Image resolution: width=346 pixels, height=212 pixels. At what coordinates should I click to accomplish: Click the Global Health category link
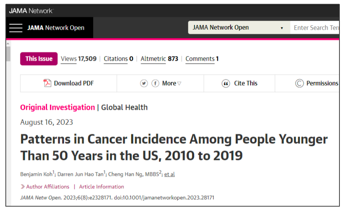click(x=124, y=108)
